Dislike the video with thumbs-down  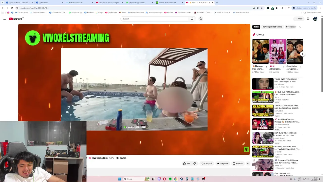pyautogui.click(x=195, y=164)
